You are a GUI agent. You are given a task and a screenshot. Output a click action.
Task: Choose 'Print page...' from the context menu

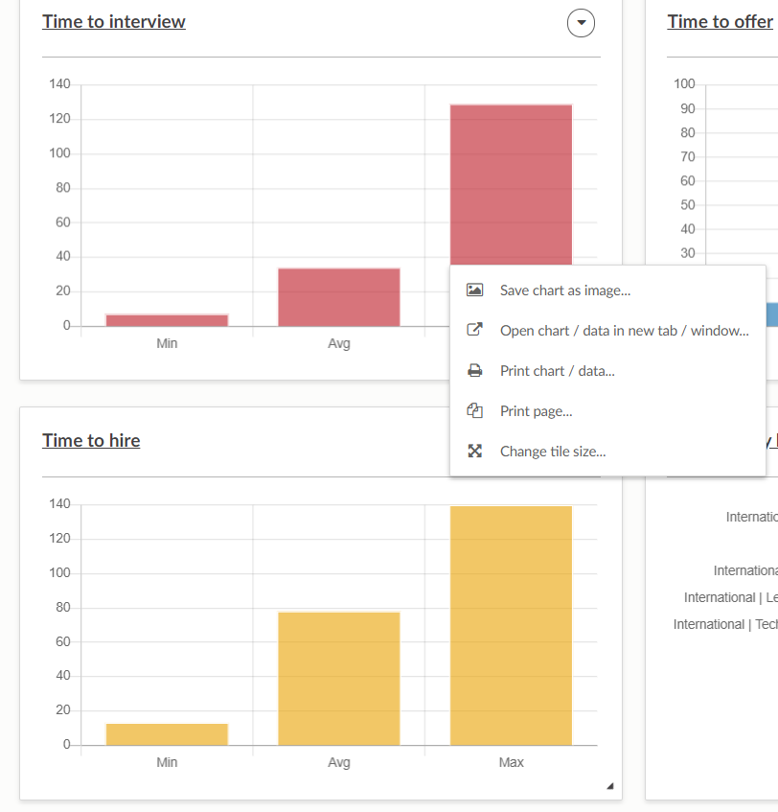(536, 411)
